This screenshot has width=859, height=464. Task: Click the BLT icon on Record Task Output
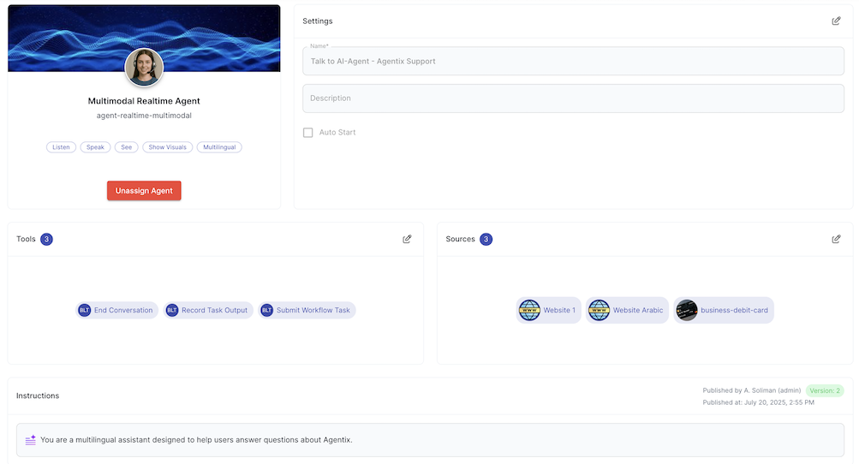pyautogui.click(x=172, y=310)
